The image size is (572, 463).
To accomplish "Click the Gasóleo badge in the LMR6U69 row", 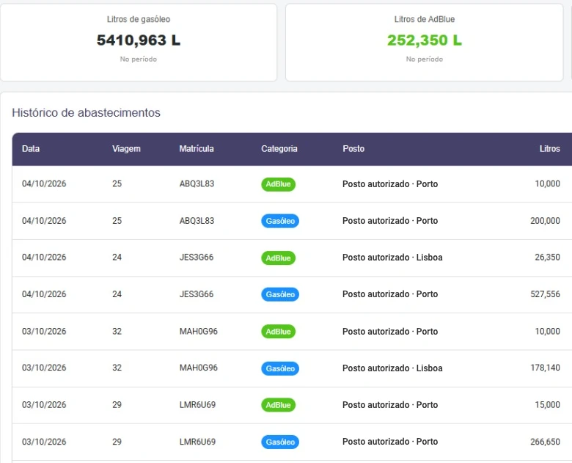I will (280, 442).
